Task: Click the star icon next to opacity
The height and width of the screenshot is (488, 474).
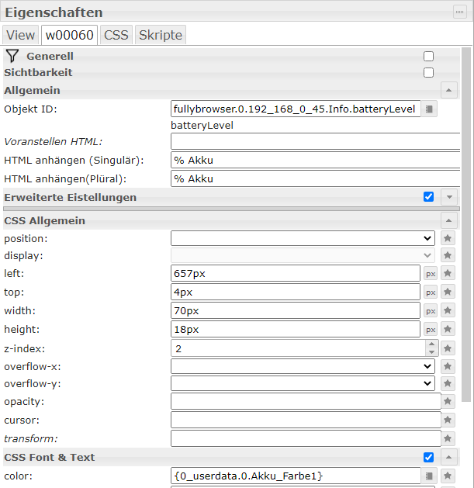Action: (448, 401)
